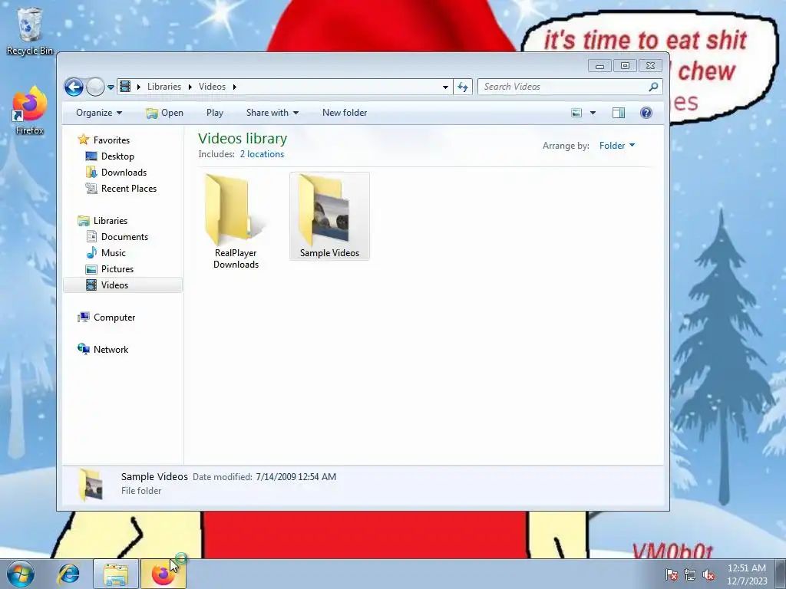This screenshot has height=589, width=786.
Task: Click the blue Help icon
Action: (x=646, y=113)
